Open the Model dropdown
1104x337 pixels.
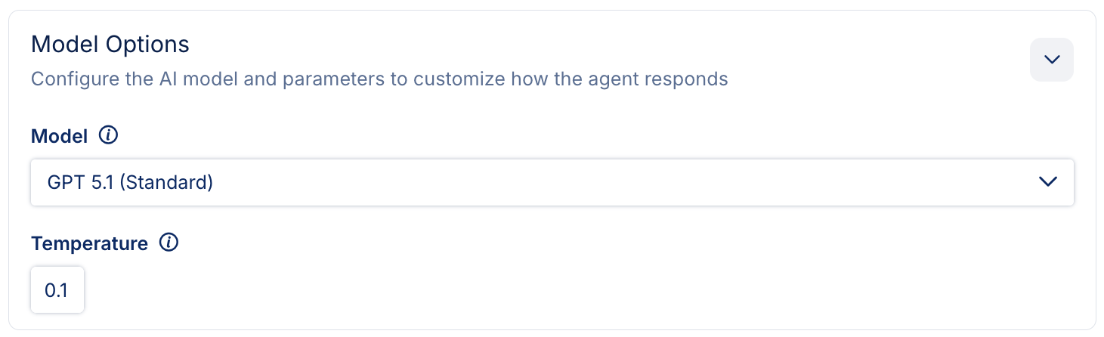coord(552,182)
